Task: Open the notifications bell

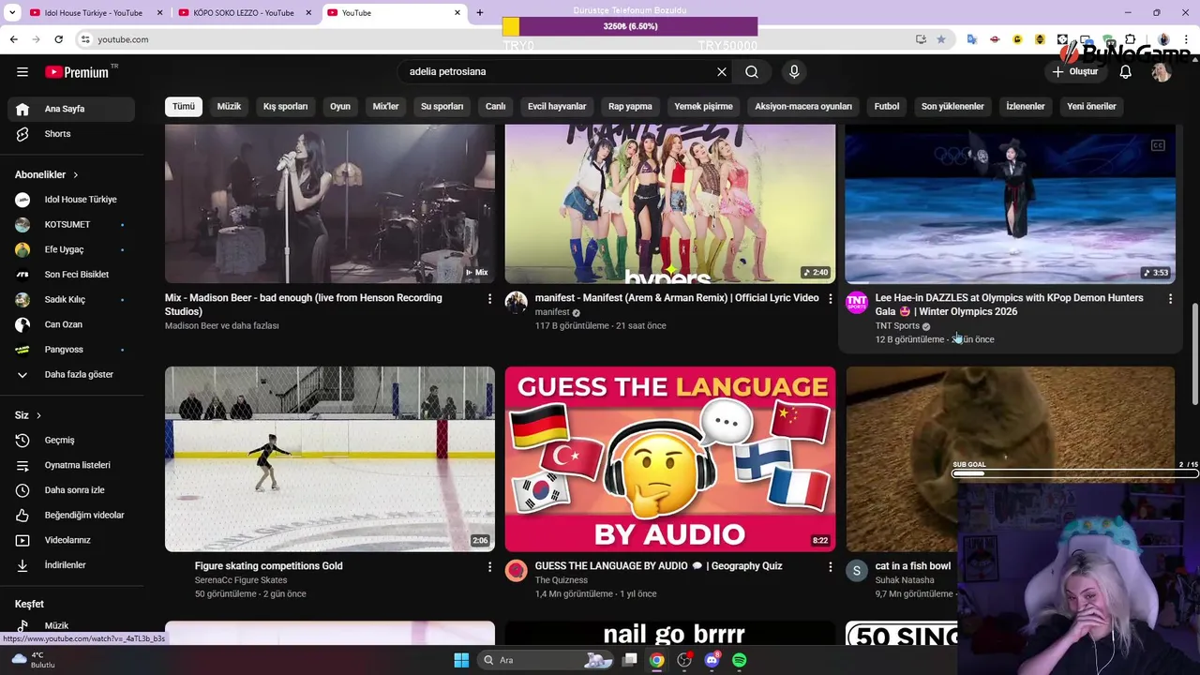Action: point(1126,71)
